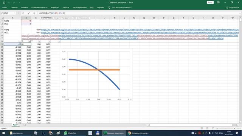242x136 pixels.
Task: Click vertical scrollbar down arrow
Action: (x=240, y=122)
